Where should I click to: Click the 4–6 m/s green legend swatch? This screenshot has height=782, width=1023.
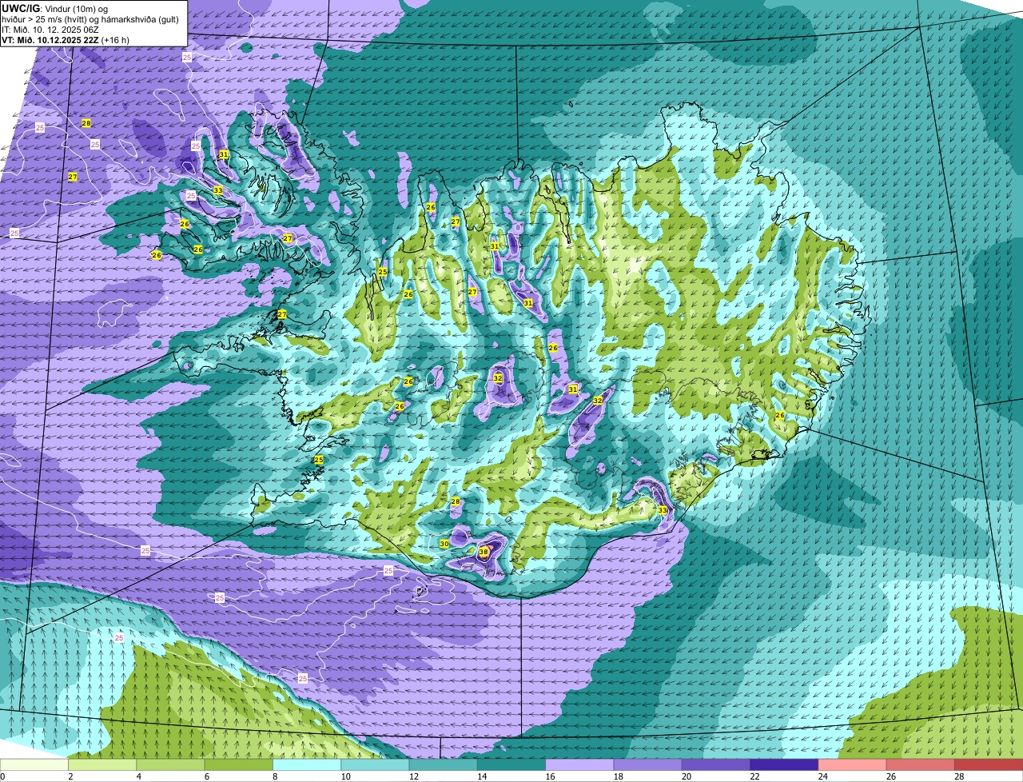click(170, 764)
